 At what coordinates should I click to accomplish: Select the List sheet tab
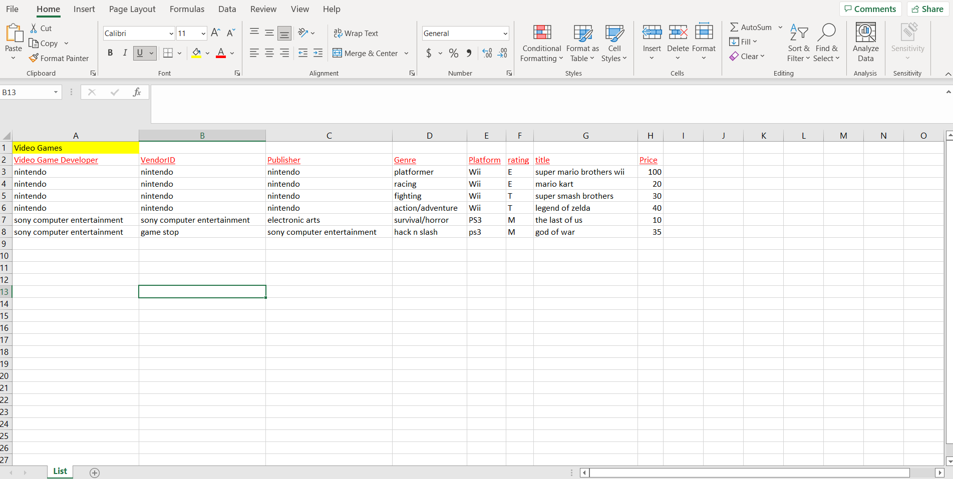click(60, 471)
